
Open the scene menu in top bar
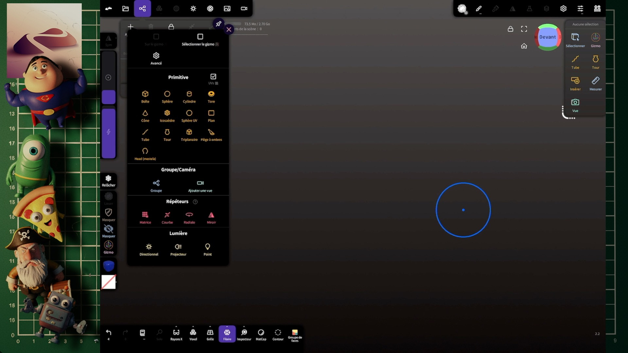coord(142,8)
